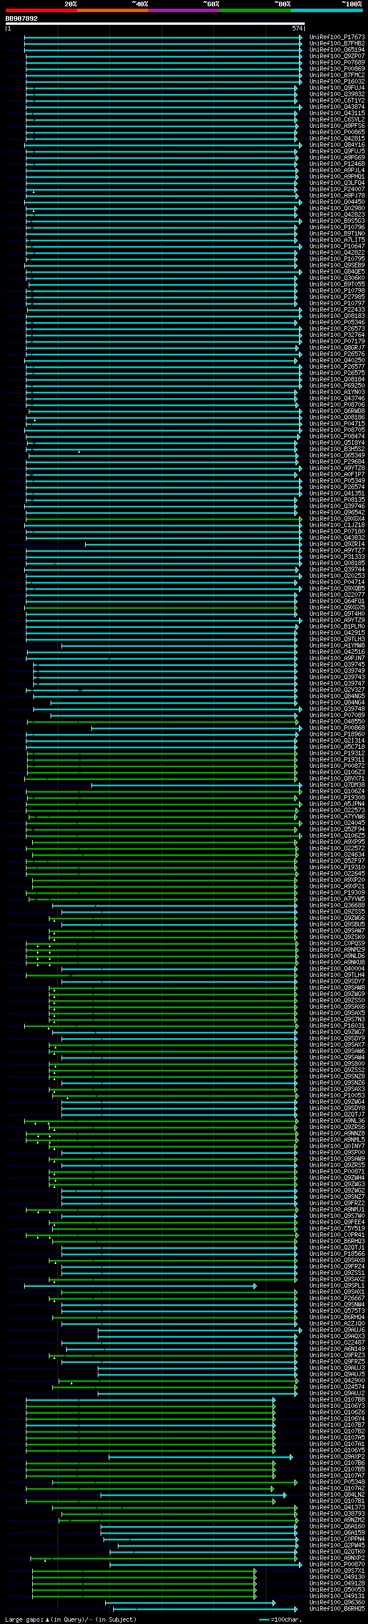368x1624 pixels.
Task: Select hit label UniRef100_Q43874
Action: click(337, 107)
